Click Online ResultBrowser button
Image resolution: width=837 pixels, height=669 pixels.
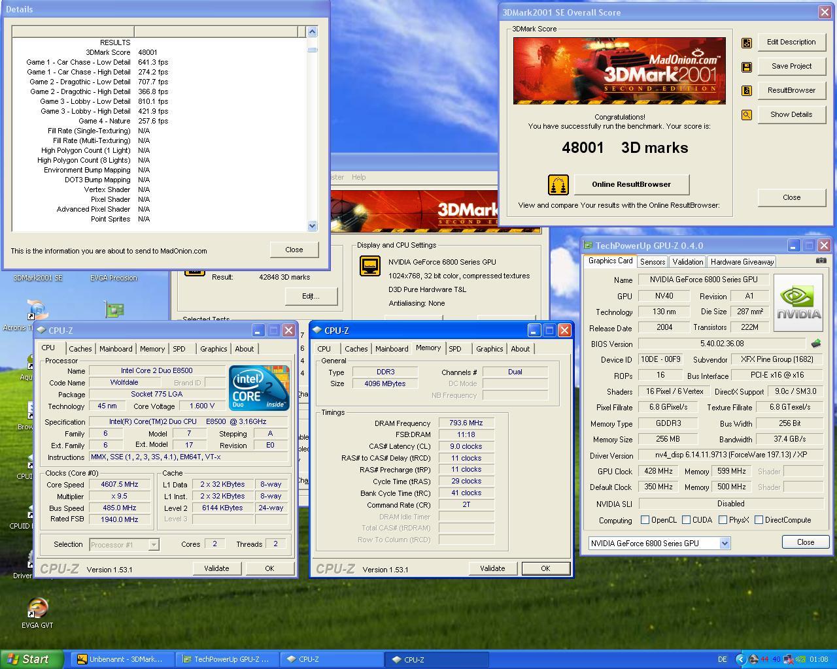click(x=631, y=185)
